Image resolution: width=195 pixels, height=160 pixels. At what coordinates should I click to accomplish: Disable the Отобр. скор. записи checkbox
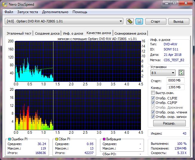pos(153,117)
